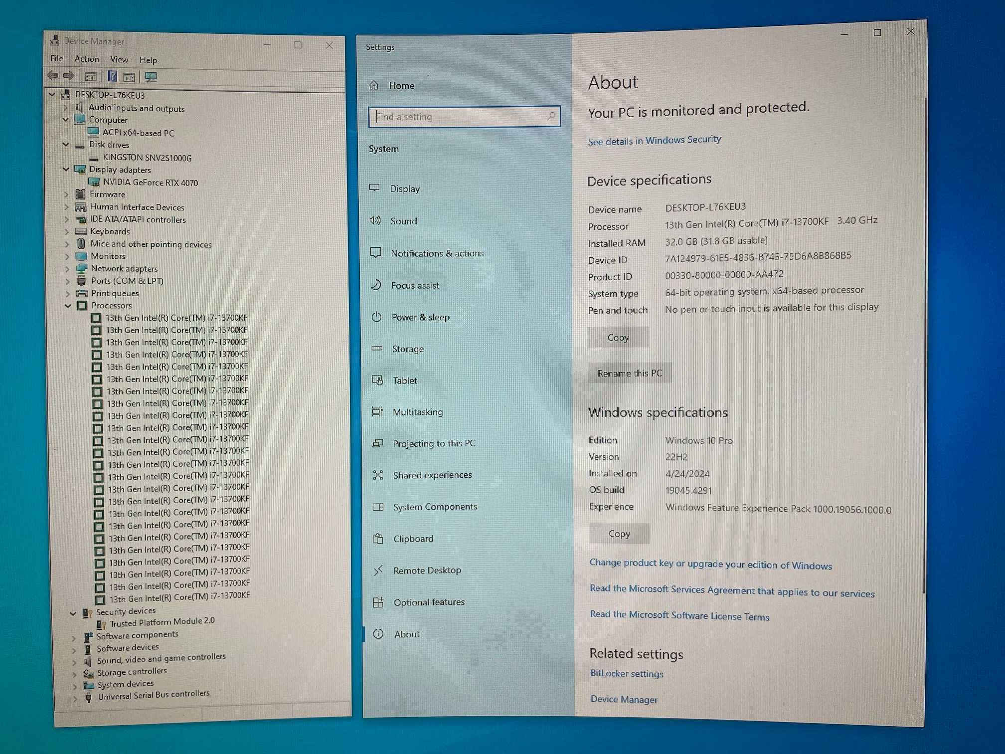Screen dimensions: 1005x754
Task: Open the View menu in Device Manager
Action: click(119, 59)
